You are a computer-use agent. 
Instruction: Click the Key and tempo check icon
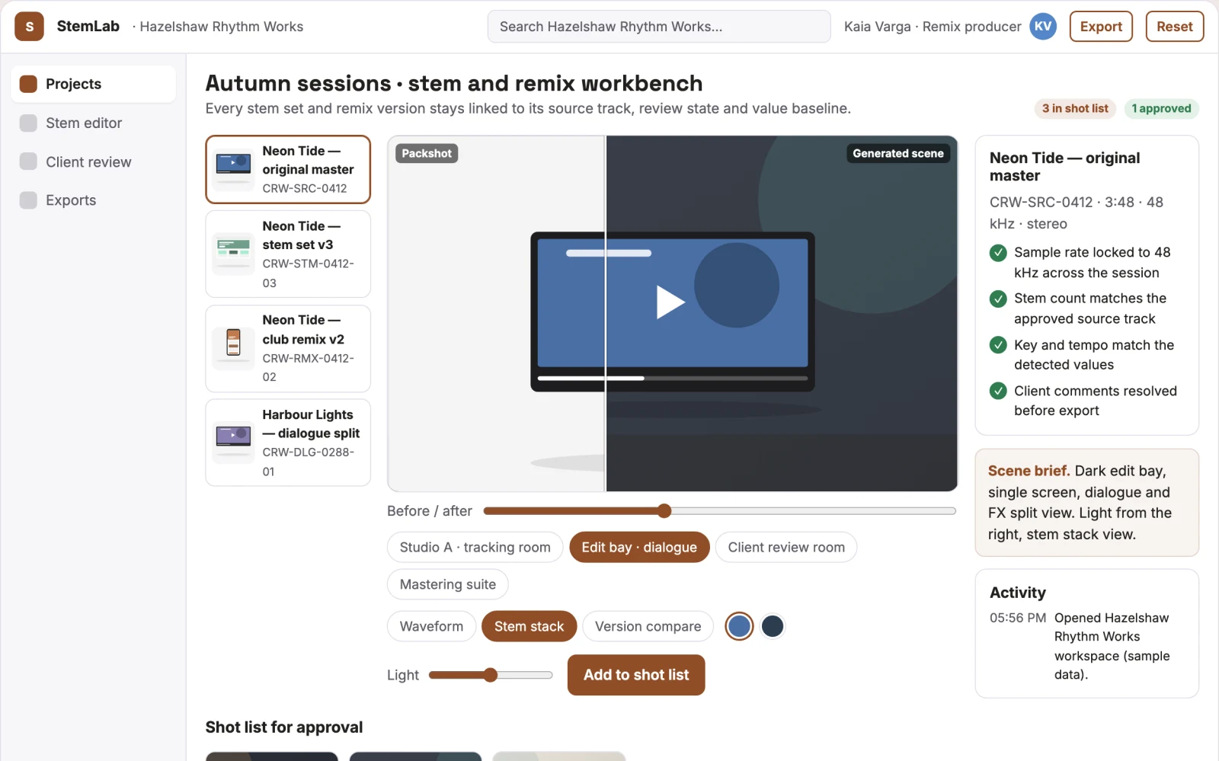[998, 345]
